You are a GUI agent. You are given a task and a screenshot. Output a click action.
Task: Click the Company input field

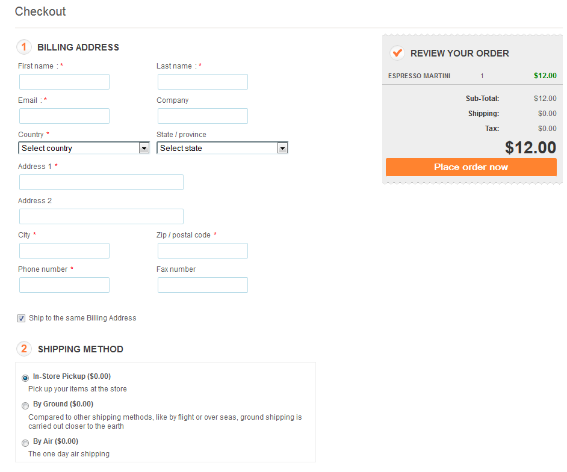(203, 116)
